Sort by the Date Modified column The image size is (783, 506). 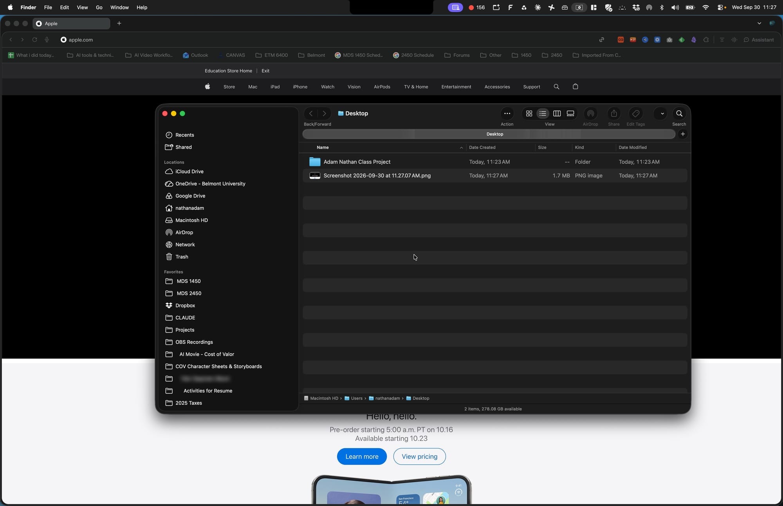tap(632, 148)
